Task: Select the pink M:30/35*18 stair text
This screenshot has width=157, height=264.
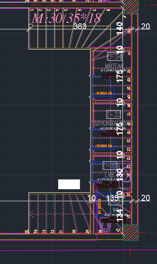Action: [x=67, y=18]
